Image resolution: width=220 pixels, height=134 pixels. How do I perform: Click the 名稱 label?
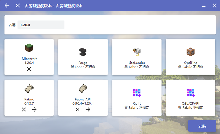pos(12,25)
